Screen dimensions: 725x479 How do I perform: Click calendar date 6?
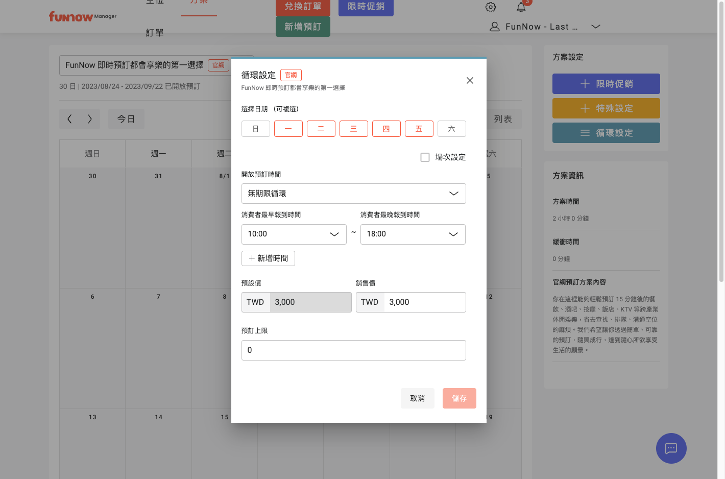[92, 297]
